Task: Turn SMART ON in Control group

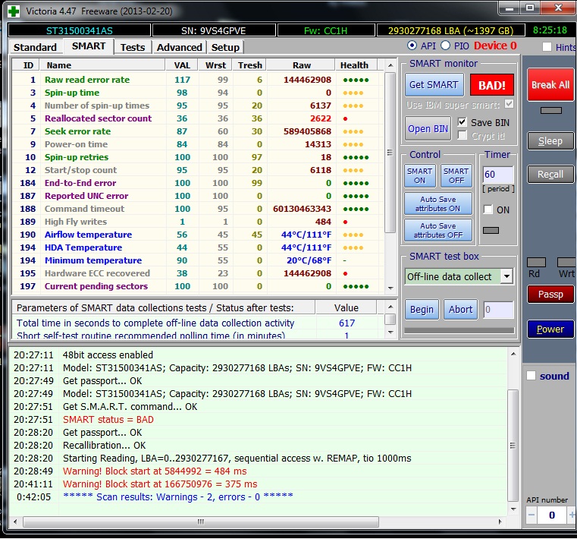Action: (x=419, y=176)
